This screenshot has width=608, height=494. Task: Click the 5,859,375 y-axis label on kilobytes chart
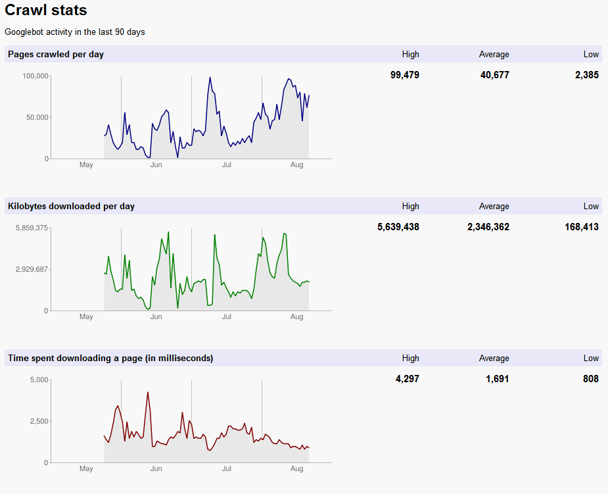31,228
